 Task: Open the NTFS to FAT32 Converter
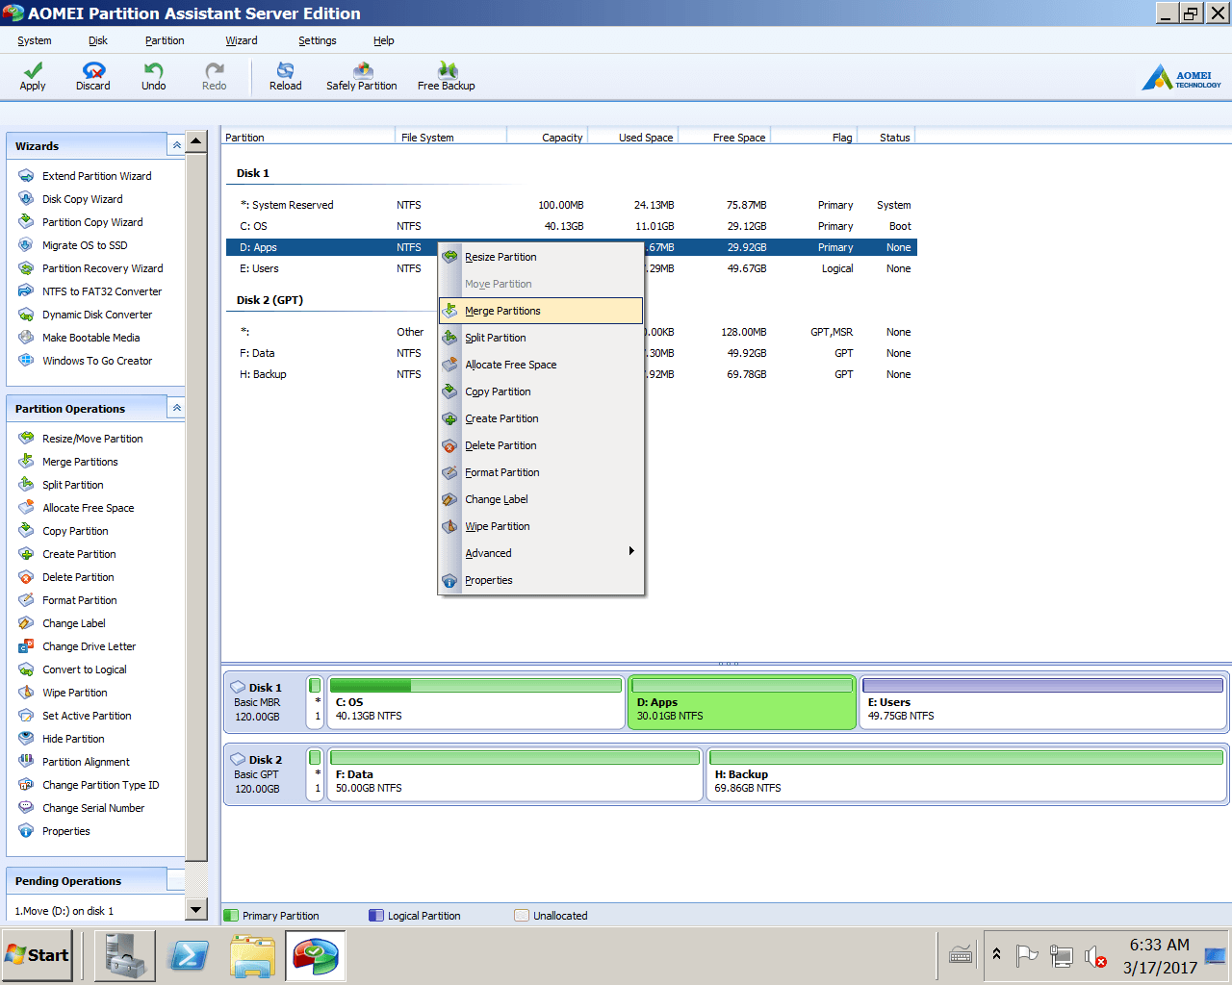90,291
